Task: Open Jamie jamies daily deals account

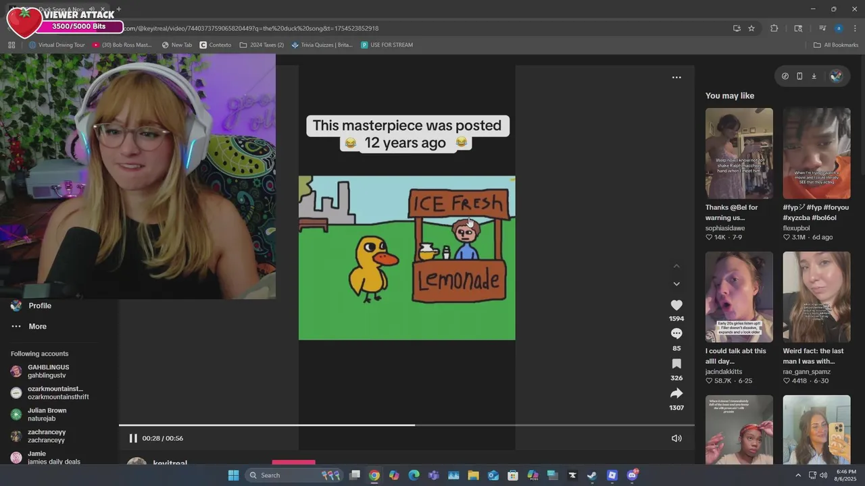Action: (46, 458)
